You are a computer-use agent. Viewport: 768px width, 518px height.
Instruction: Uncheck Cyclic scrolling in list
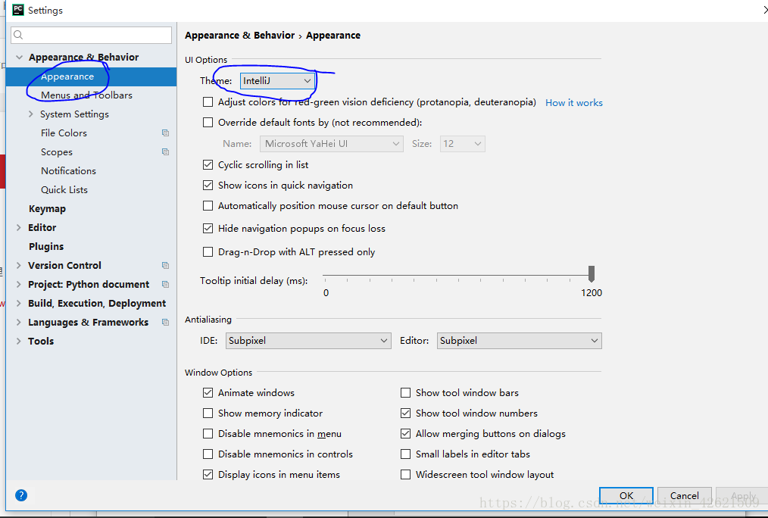[x=208, y=165]
